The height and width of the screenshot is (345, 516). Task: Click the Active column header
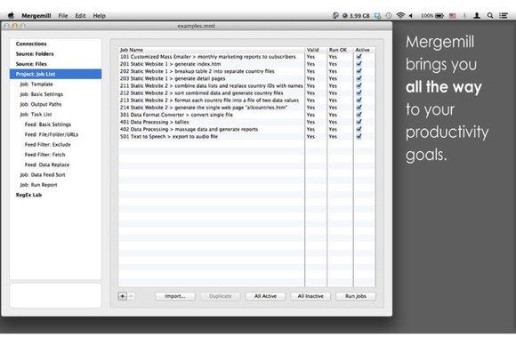pyautogui.click(x=364, y=50)
